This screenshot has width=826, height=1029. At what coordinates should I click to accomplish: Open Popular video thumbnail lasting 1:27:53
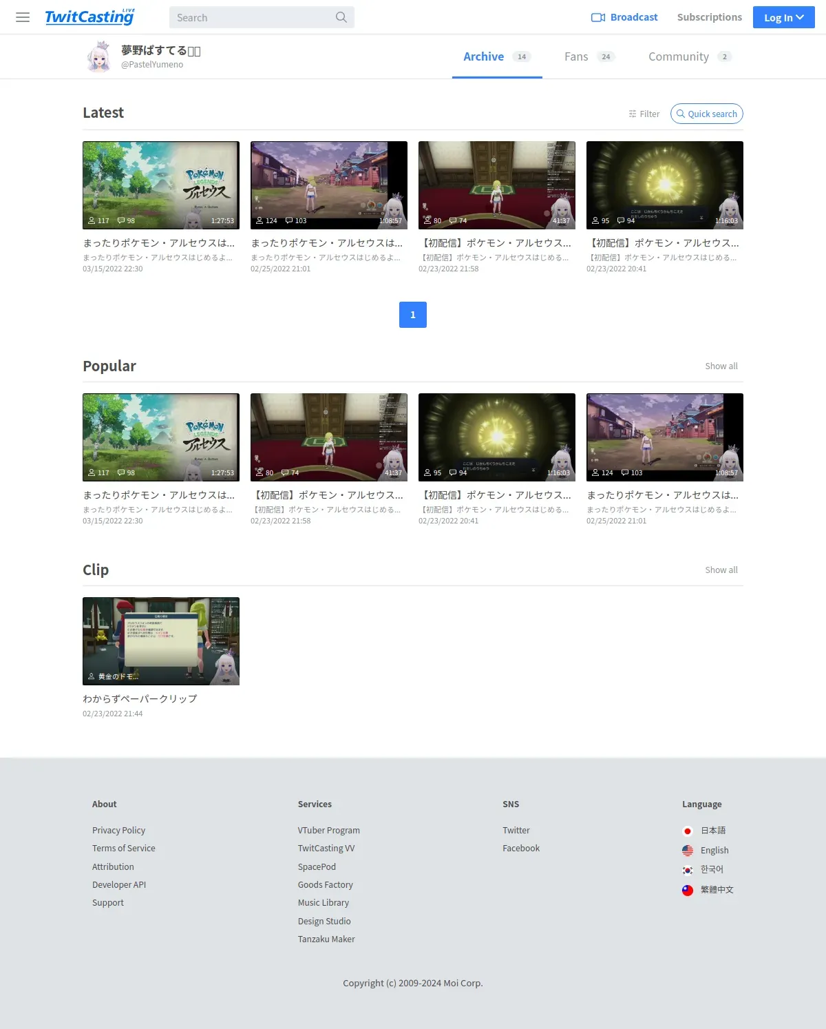tap(161, 437)
